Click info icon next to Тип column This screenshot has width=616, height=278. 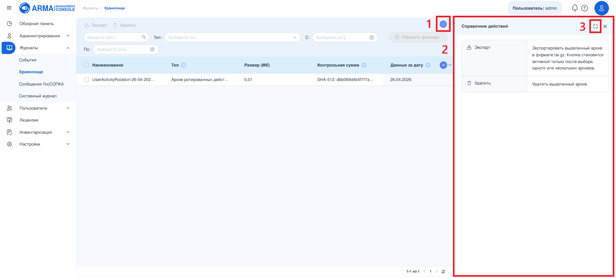(184, 65)
